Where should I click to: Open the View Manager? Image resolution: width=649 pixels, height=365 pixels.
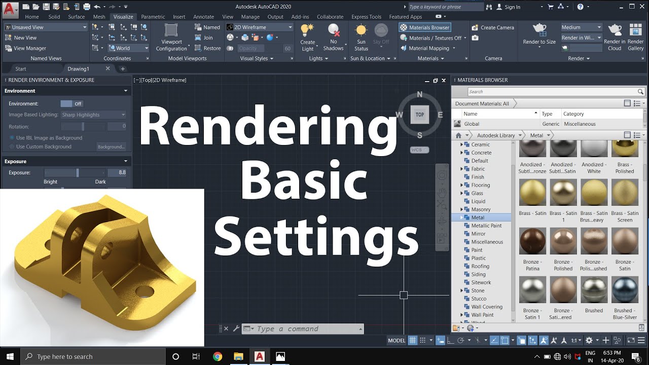pyautogui.click(x=25, y=48)
